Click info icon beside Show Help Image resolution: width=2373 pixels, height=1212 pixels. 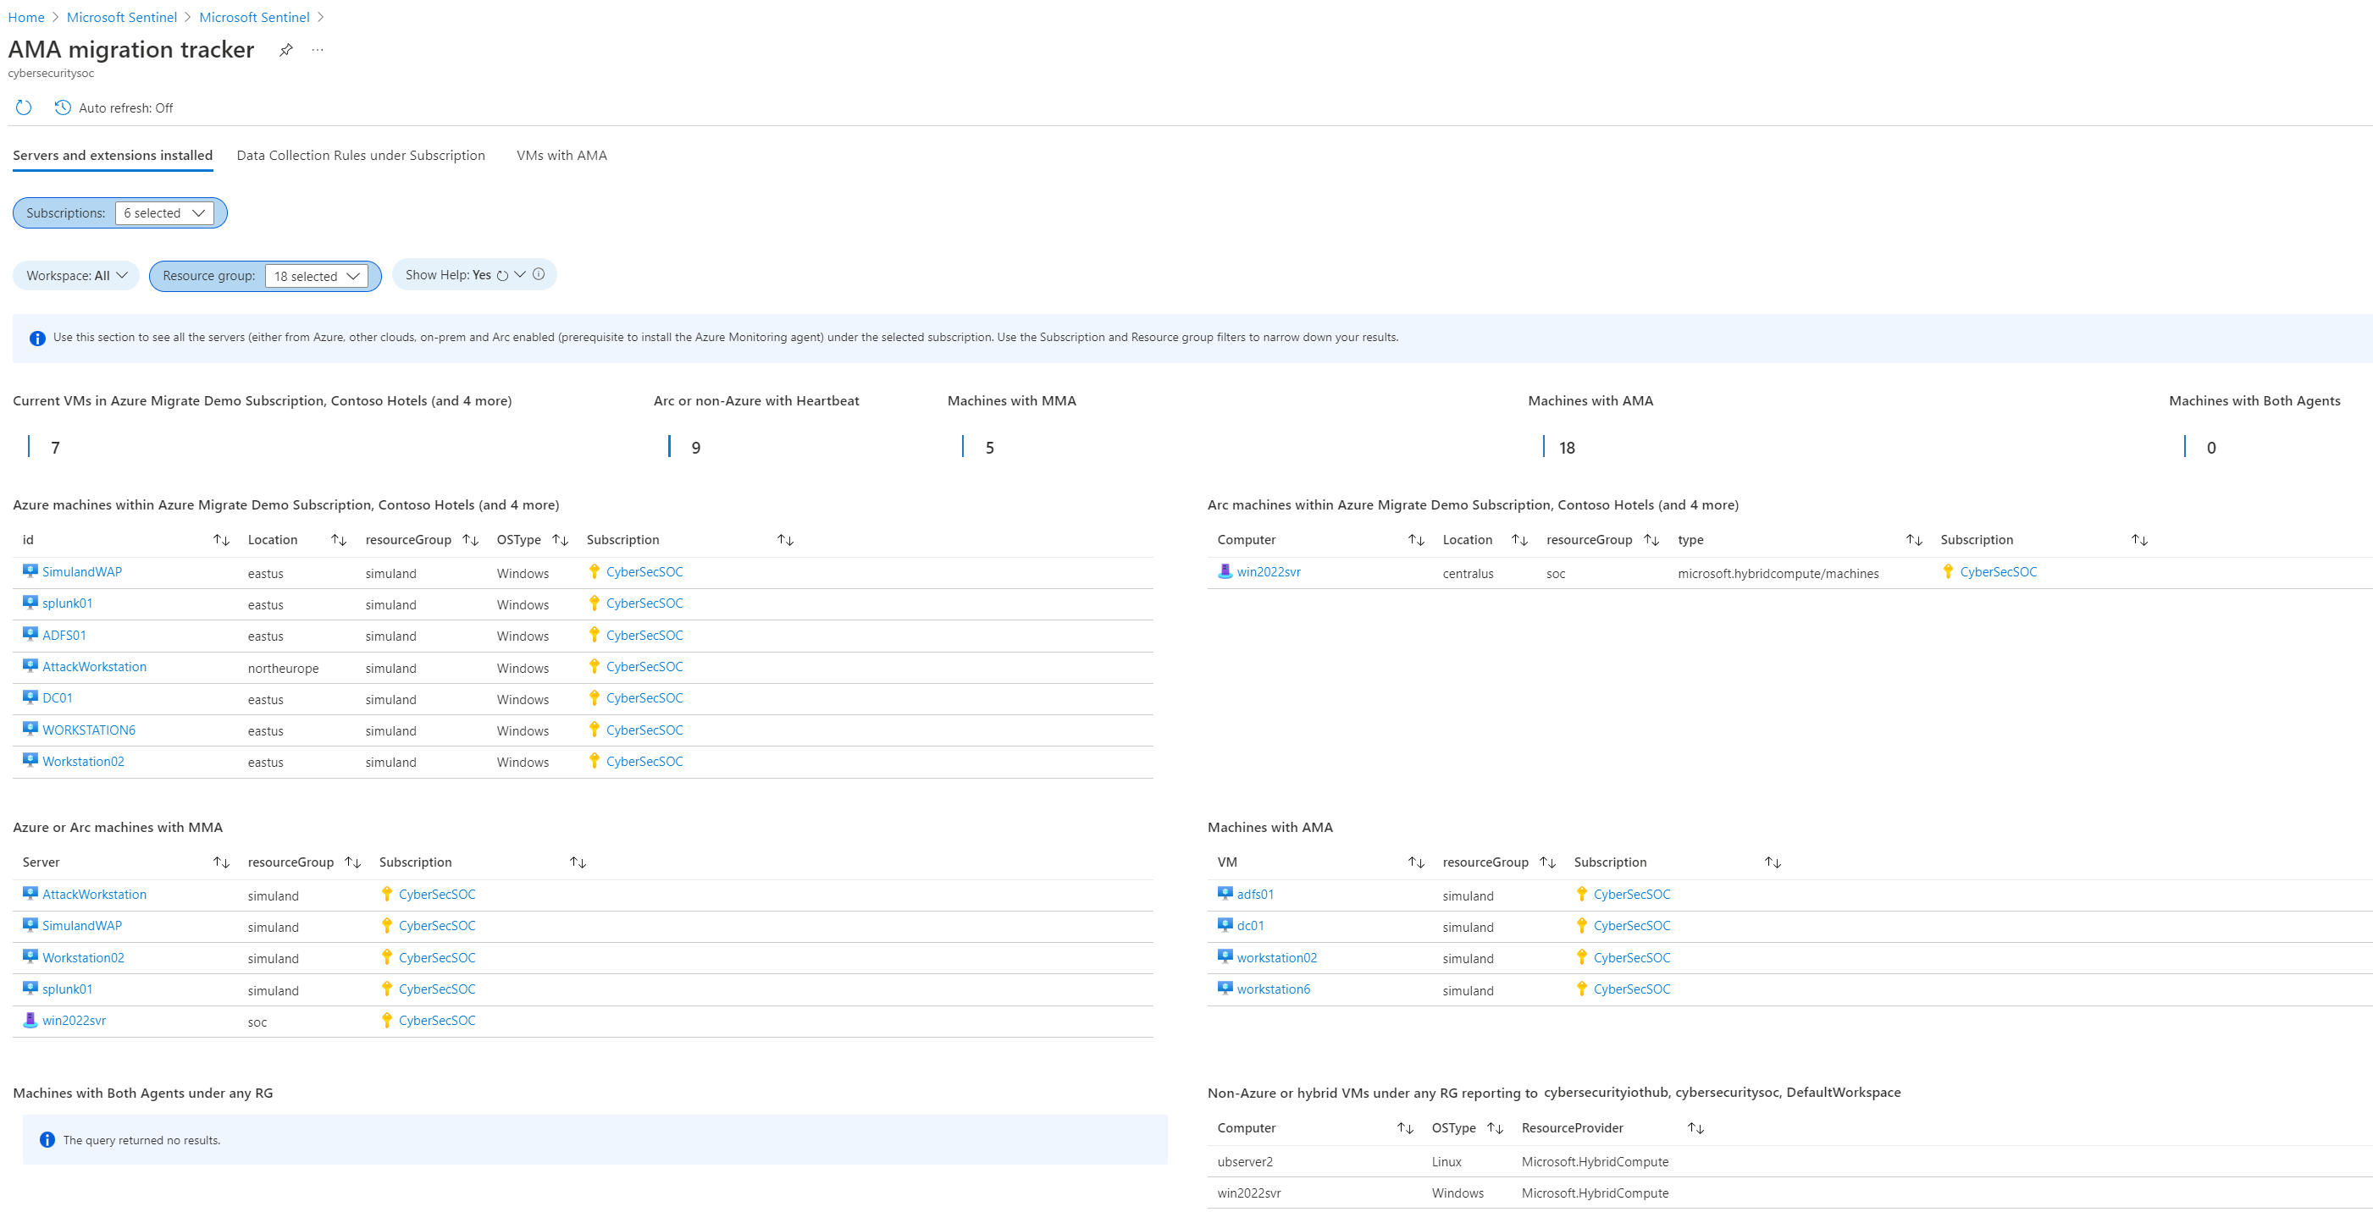coord(539,274)
